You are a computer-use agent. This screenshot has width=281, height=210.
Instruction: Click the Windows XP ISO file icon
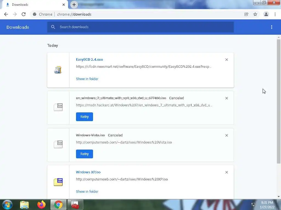(58, 182)
